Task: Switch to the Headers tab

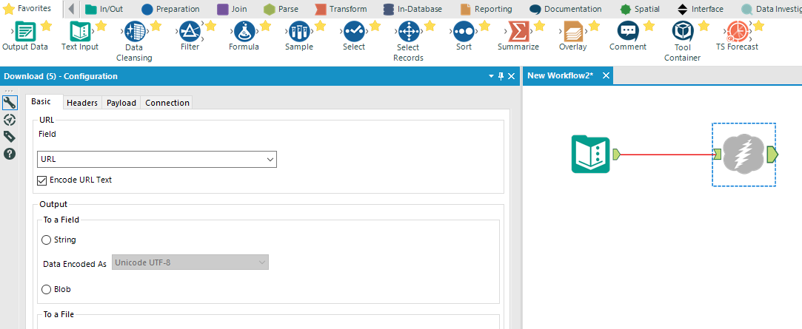Action: click(x=82, y=103)
